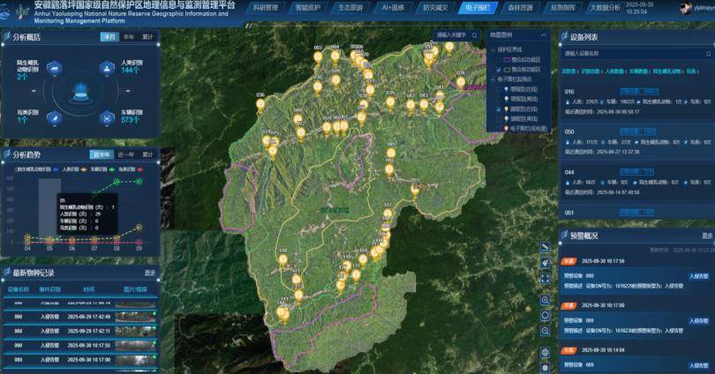The height and width of the screenshot is (374, 715).
Task: Toggle the 整合后功能区 checkbox
Action: coord(499,70)
